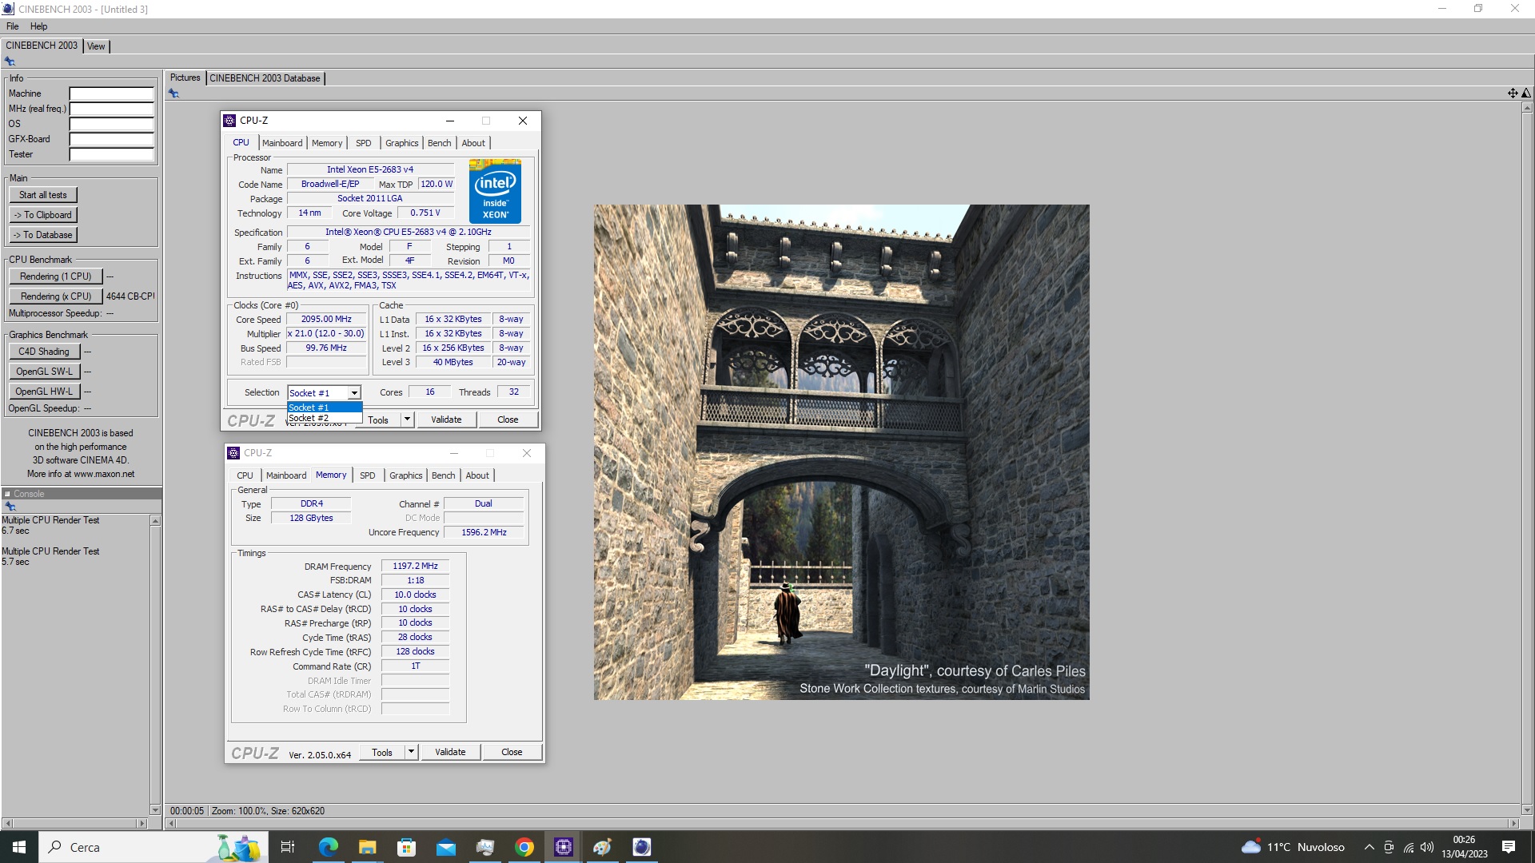Click the Meet Now tray icon
The height and width of the screenshot is (863, 1535).
point(1389,847)
